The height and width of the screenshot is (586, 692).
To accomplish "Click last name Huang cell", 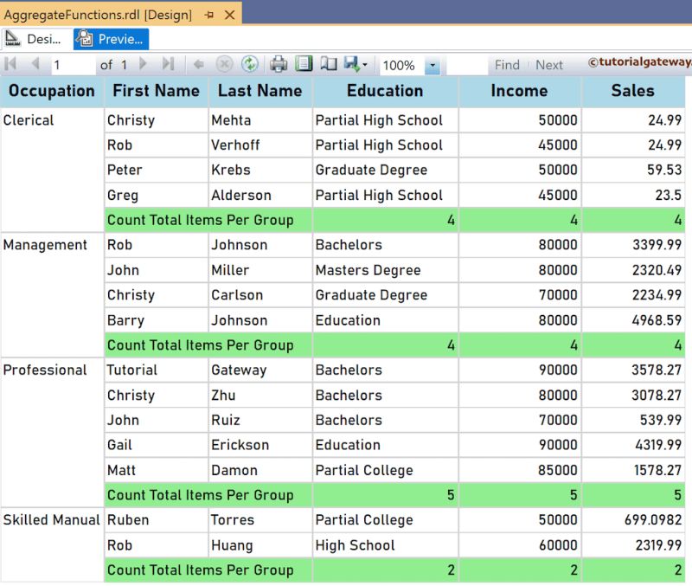I will [x=260, y=545].
